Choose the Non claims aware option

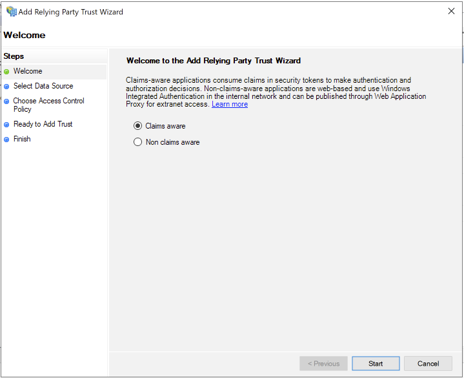(137, 142)
